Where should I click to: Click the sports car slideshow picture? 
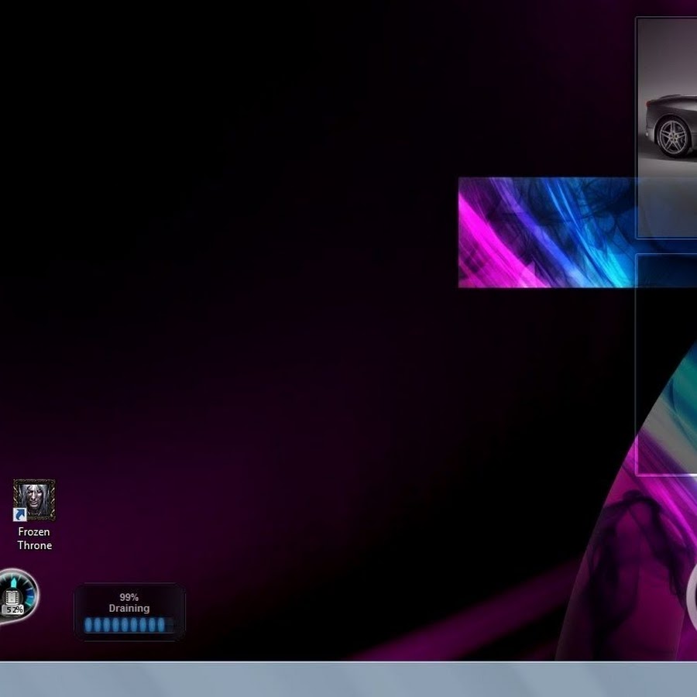point(667,128)
